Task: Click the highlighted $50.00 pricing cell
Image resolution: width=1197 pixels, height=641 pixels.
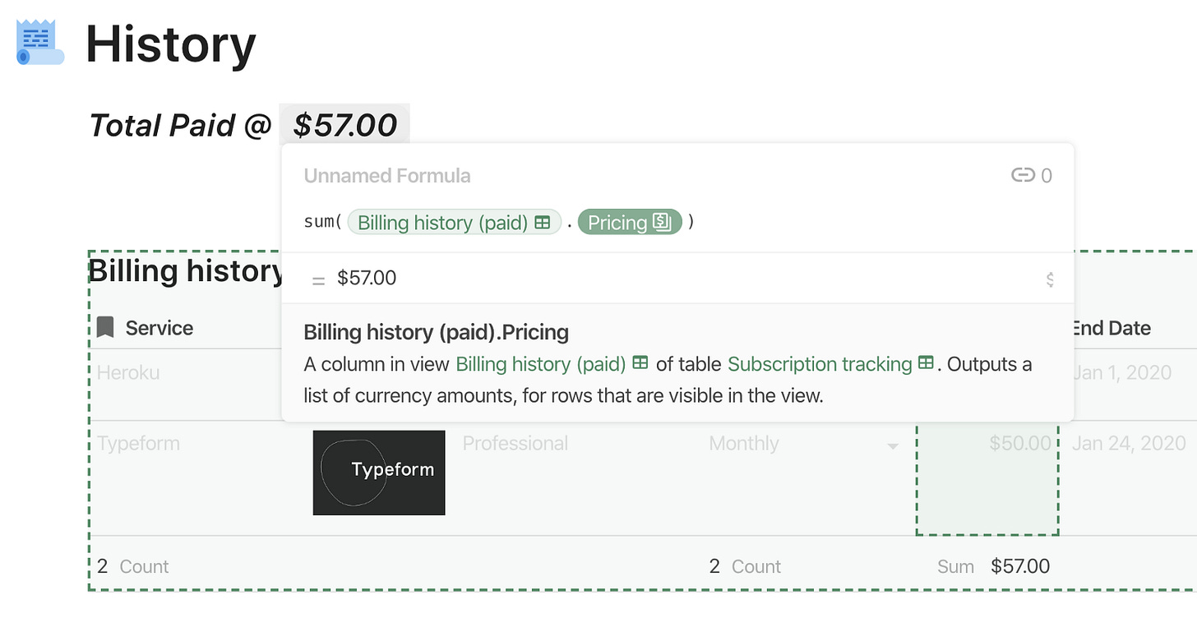Action: click(987, 479)
